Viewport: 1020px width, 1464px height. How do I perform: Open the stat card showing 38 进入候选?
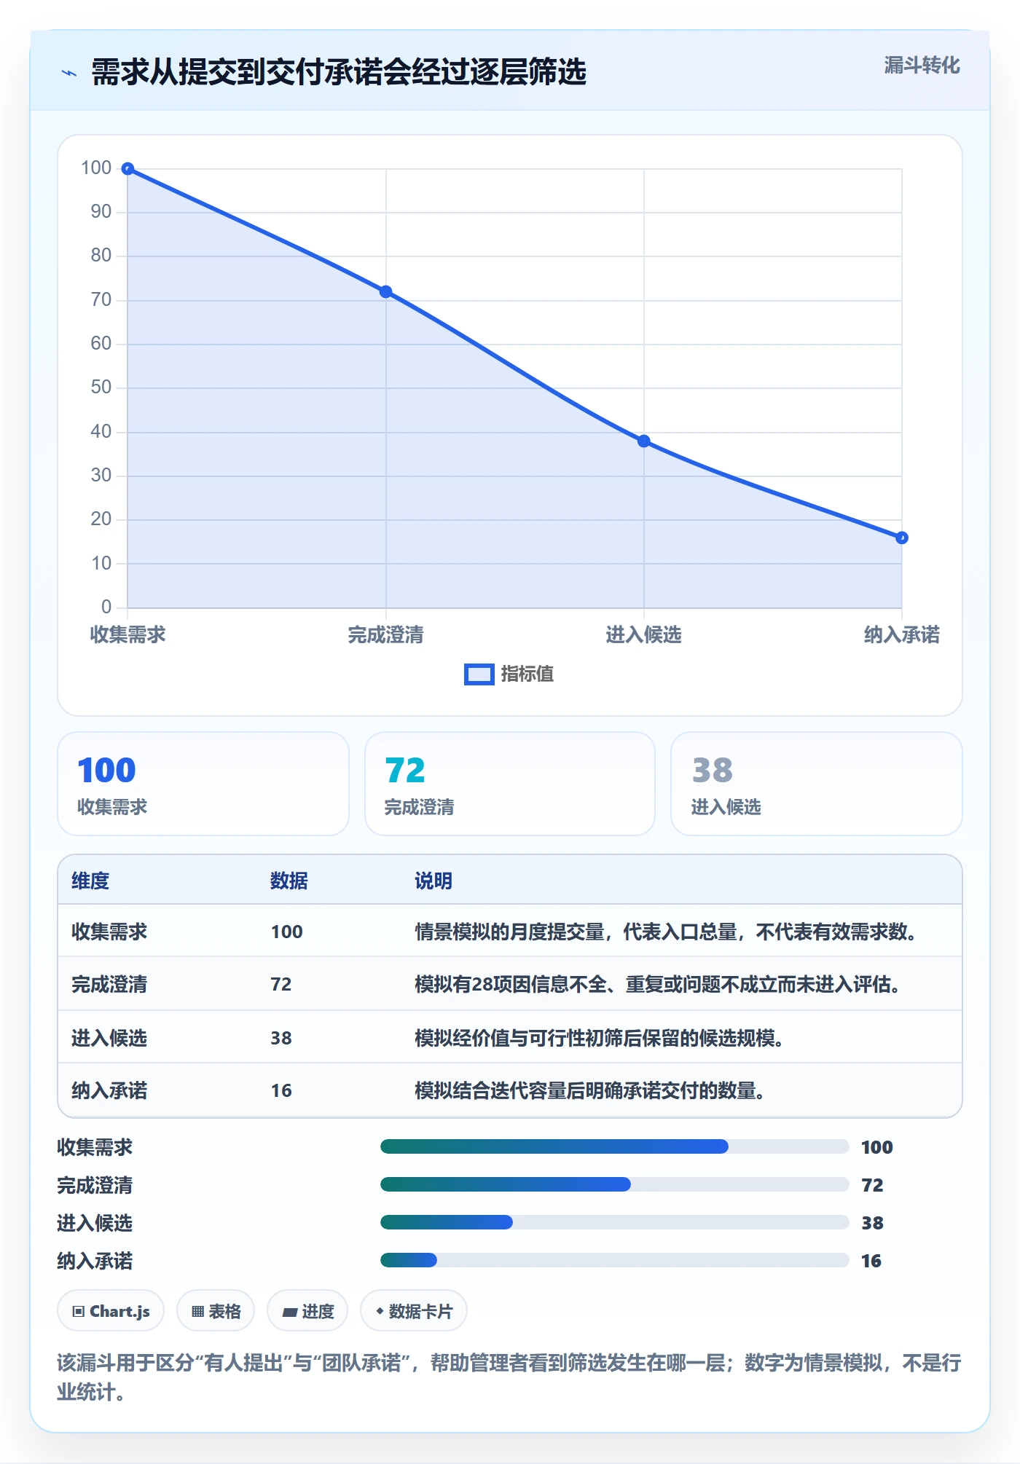pyautogui.click(x=817, y=784)
